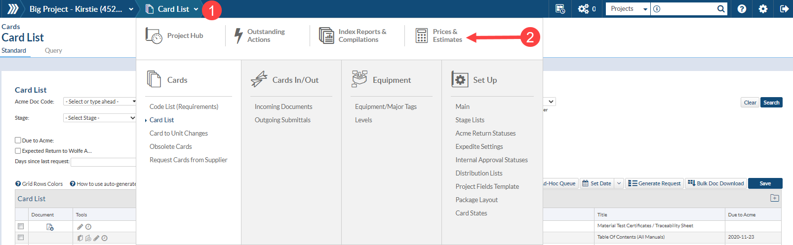Click the Equipment section icon
793x245 pixels.
359,79
